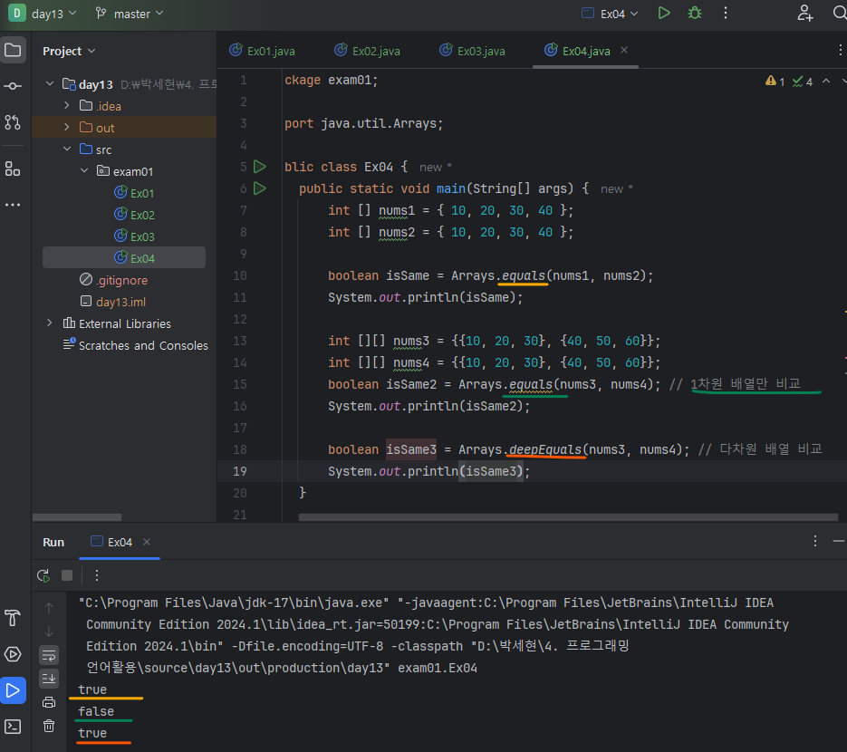847x752 pixels.
Task: Open the master branch dropdown
Action: 130,14
